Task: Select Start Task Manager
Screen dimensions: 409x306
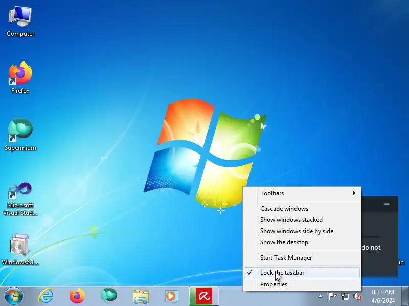Action: coord(303,258)
